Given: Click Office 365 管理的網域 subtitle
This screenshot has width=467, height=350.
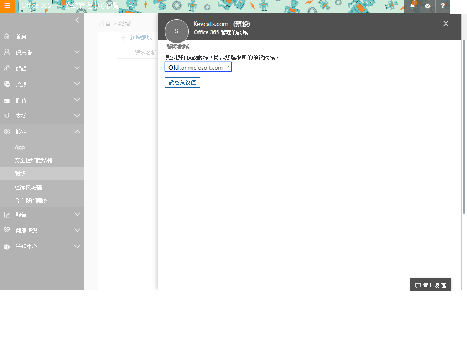Looking at the screenshot, I should [221, 32].
